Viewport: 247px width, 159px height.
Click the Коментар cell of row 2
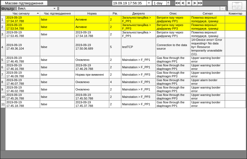coord(235,27)
